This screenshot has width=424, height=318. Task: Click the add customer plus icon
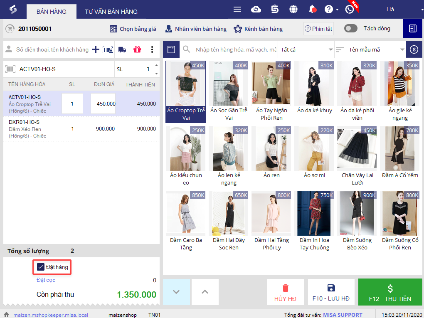[96, 49]
